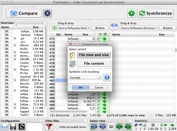Click sync direction arrow on row 489

104,101
